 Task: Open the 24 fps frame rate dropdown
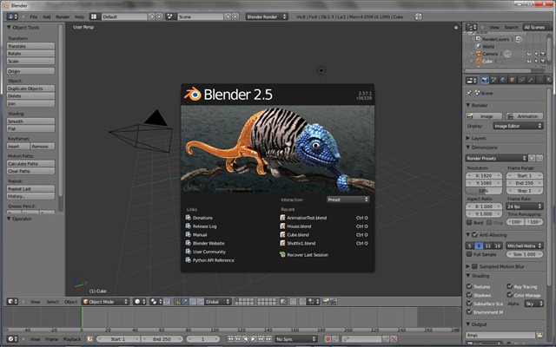[525, 206]
